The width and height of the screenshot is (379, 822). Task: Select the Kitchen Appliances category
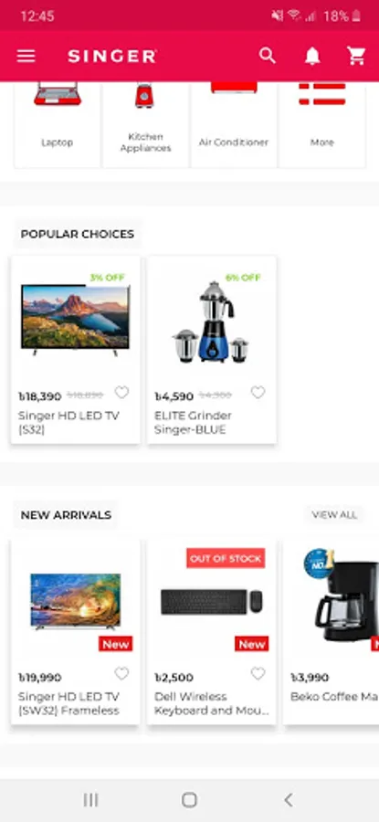[145, 124]
